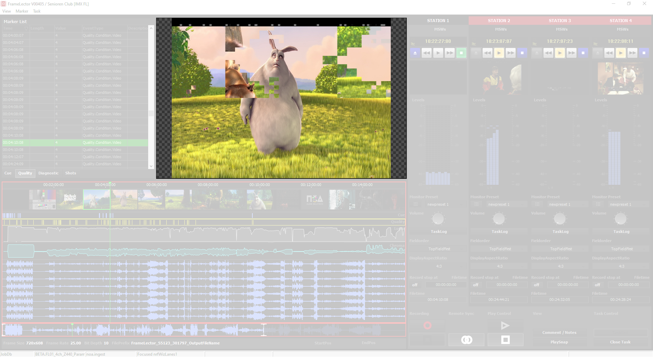Toggle Station 3 Record stop at off

(x=537, y=285)
